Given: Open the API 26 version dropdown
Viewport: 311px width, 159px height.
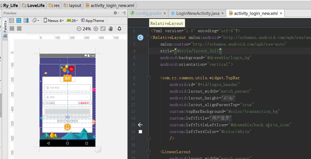Looking at the screenshot, I should tap(72, 20).
